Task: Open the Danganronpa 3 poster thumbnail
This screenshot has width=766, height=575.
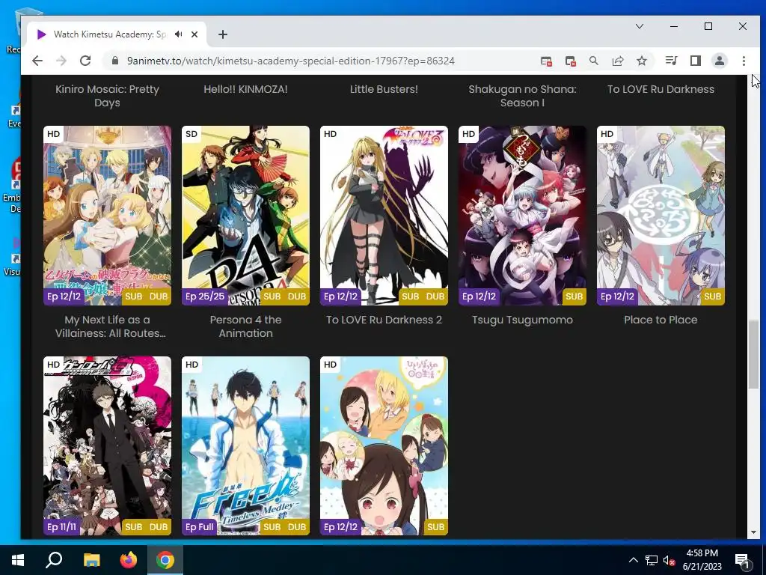Action: tap(107, 446)
